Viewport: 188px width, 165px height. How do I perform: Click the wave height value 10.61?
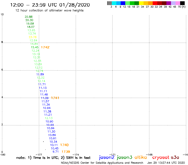(x=53, y=139)
